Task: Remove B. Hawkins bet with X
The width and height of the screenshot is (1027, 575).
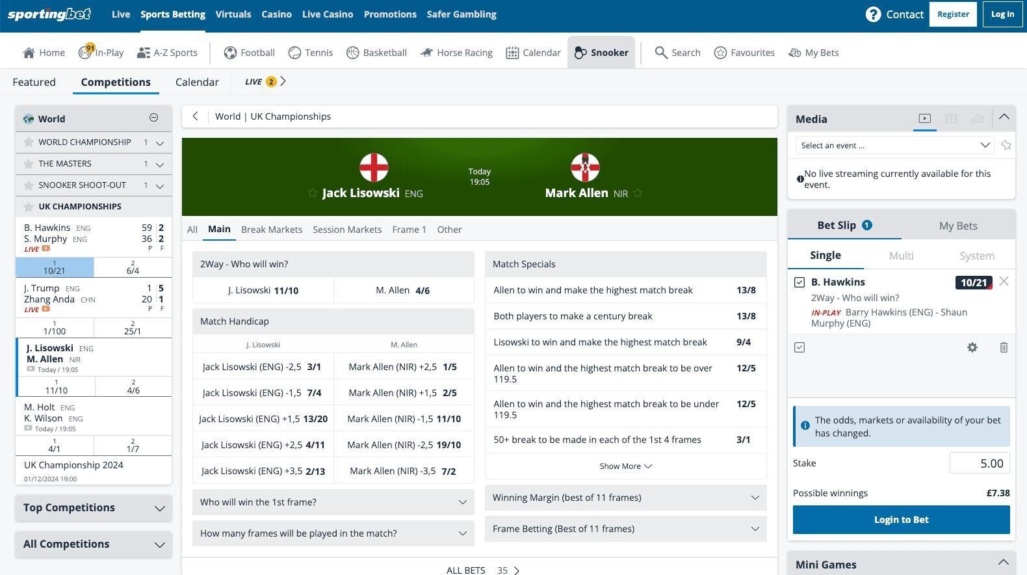Action: [x=1004, y=281]
